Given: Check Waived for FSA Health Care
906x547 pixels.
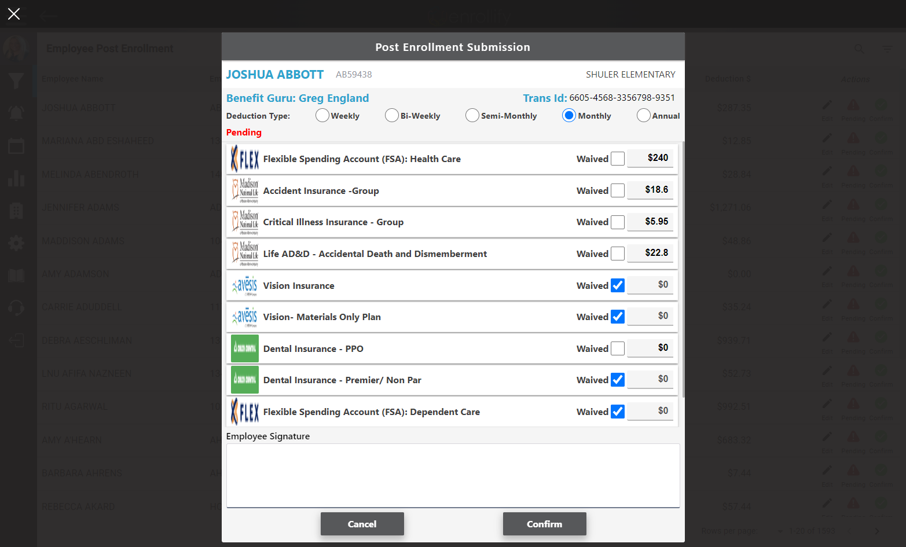Looking at the screenshot, I should click(x=618, y=159).
